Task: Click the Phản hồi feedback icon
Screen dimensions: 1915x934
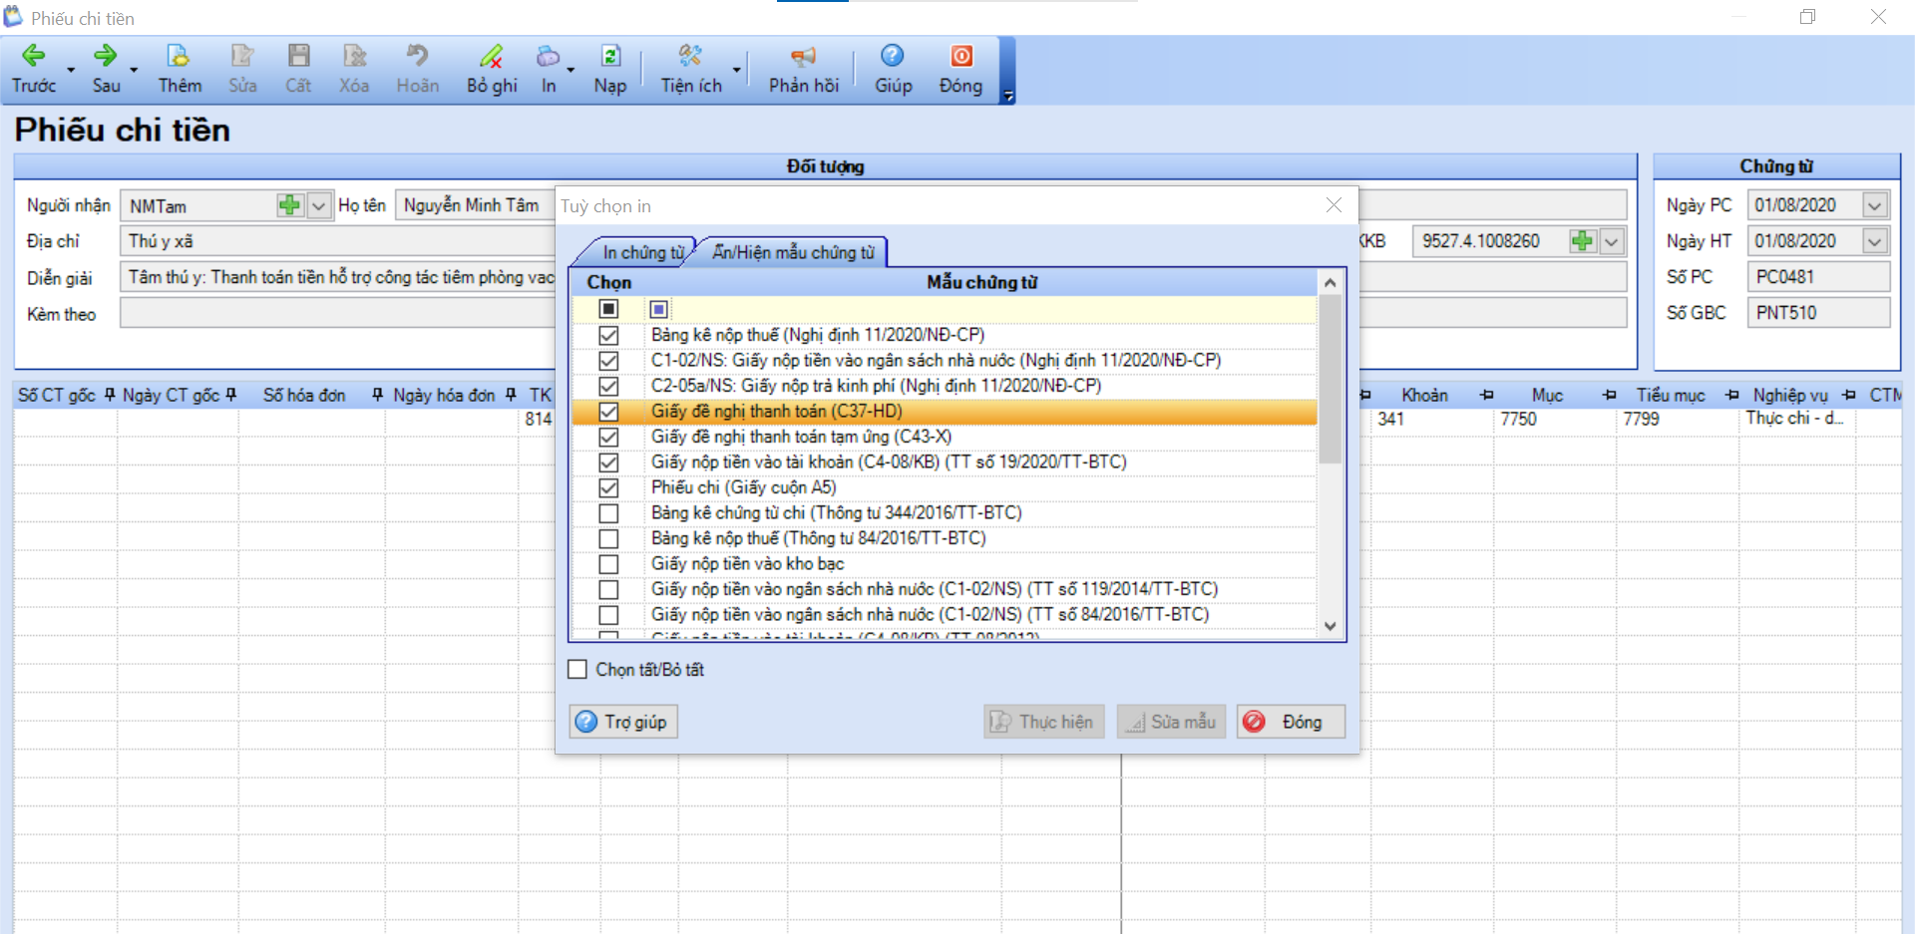Action: coord(803,56)
